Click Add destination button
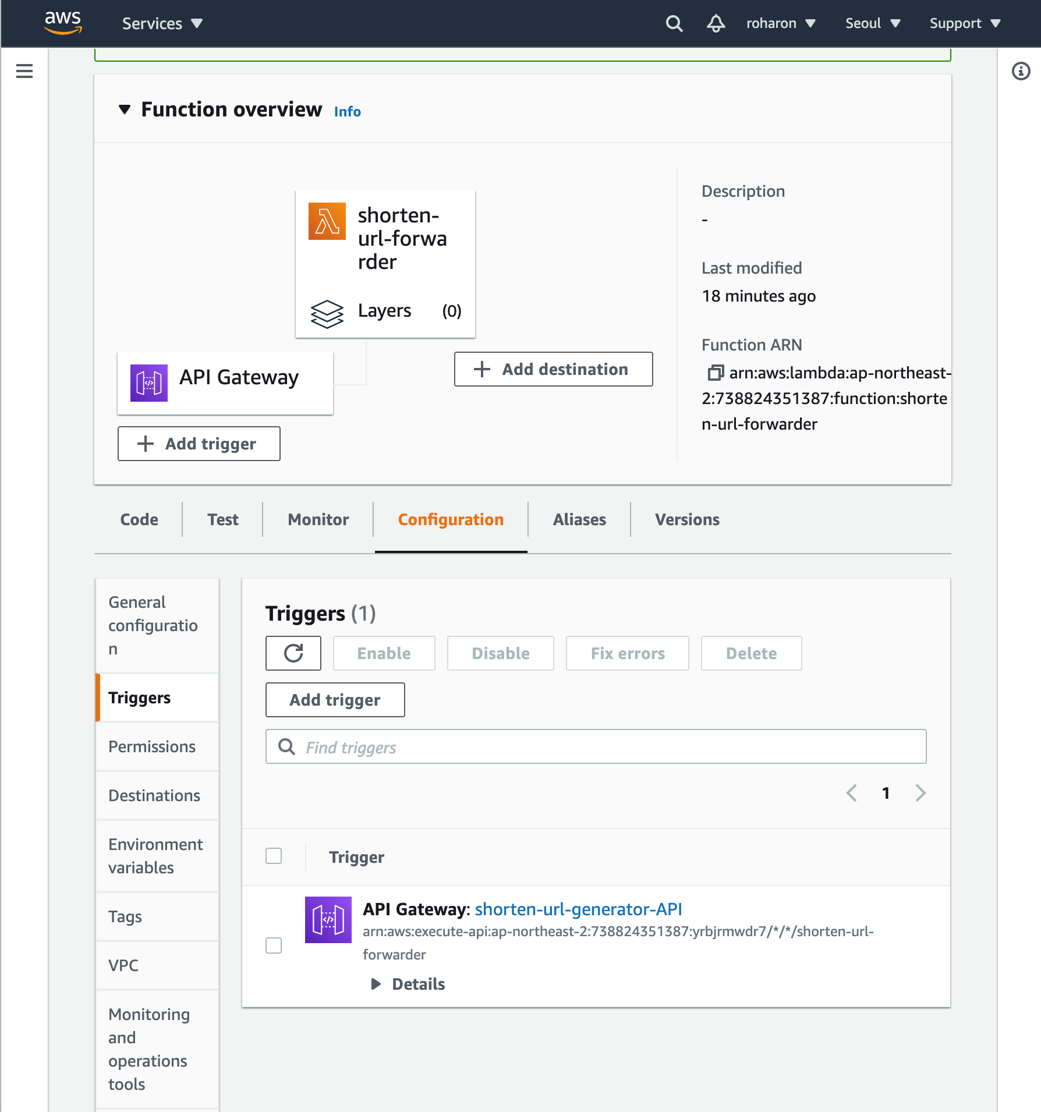Image resolution: width=1041 pixels, height=1112 pixels. pyautogui.click(x=553, y=369)
